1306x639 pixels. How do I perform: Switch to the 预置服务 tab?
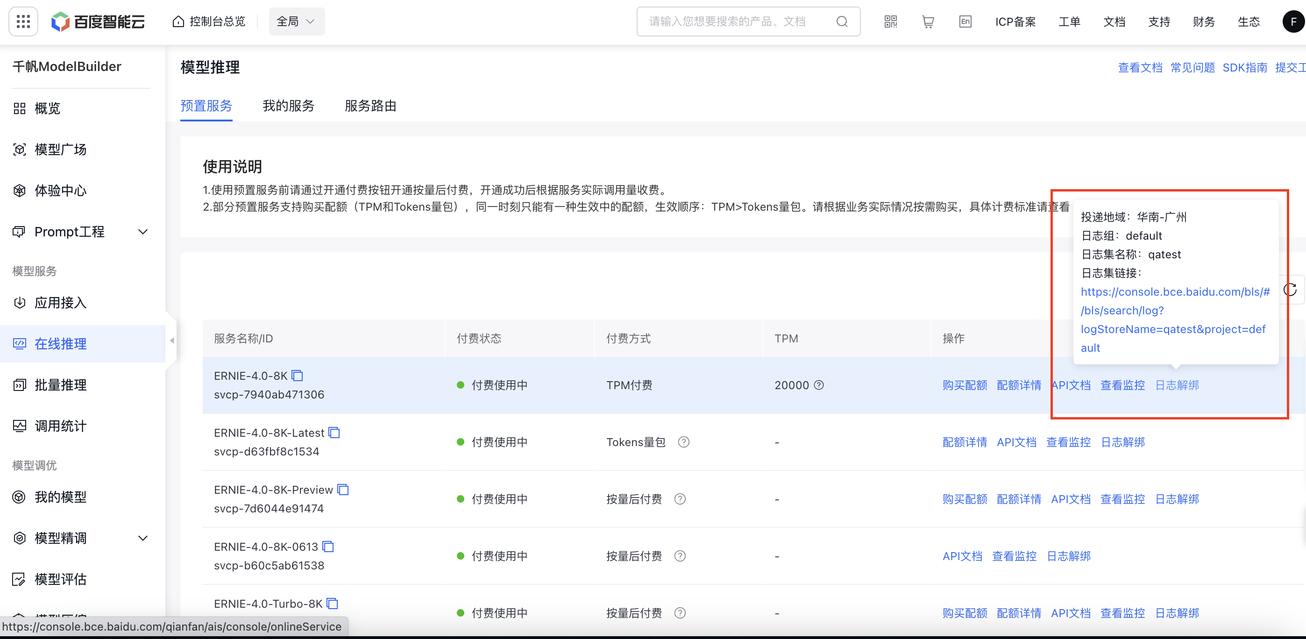206,106
